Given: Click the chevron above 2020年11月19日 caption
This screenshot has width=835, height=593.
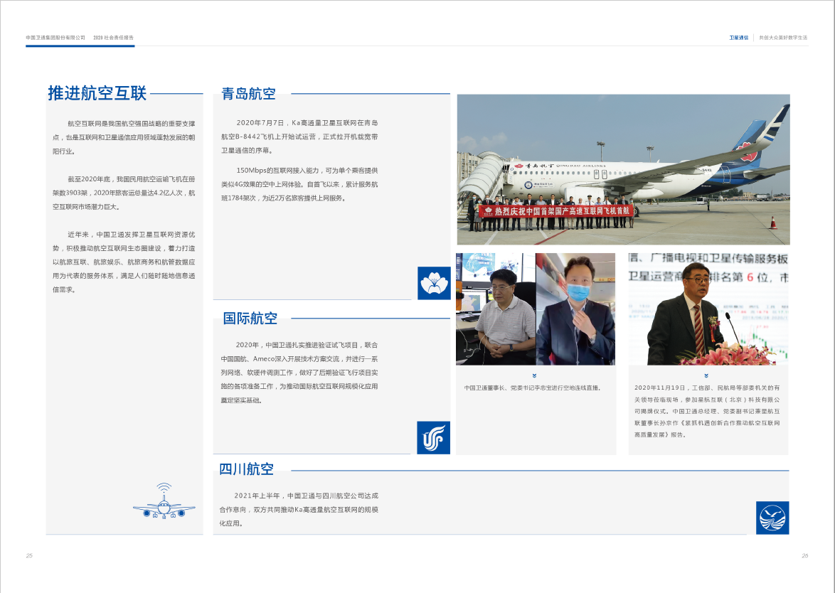Looking at the screenshot, I should (x=706, y=376).
